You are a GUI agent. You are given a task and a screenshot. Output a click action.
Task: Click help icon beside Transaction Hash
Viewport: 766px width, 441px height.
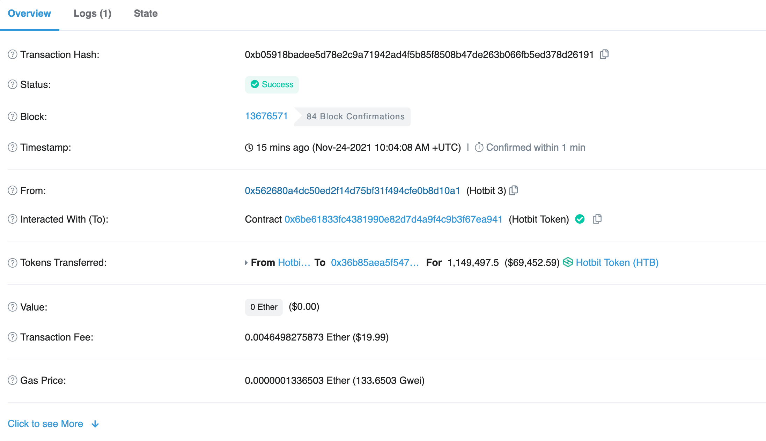(x=13, y=54)
